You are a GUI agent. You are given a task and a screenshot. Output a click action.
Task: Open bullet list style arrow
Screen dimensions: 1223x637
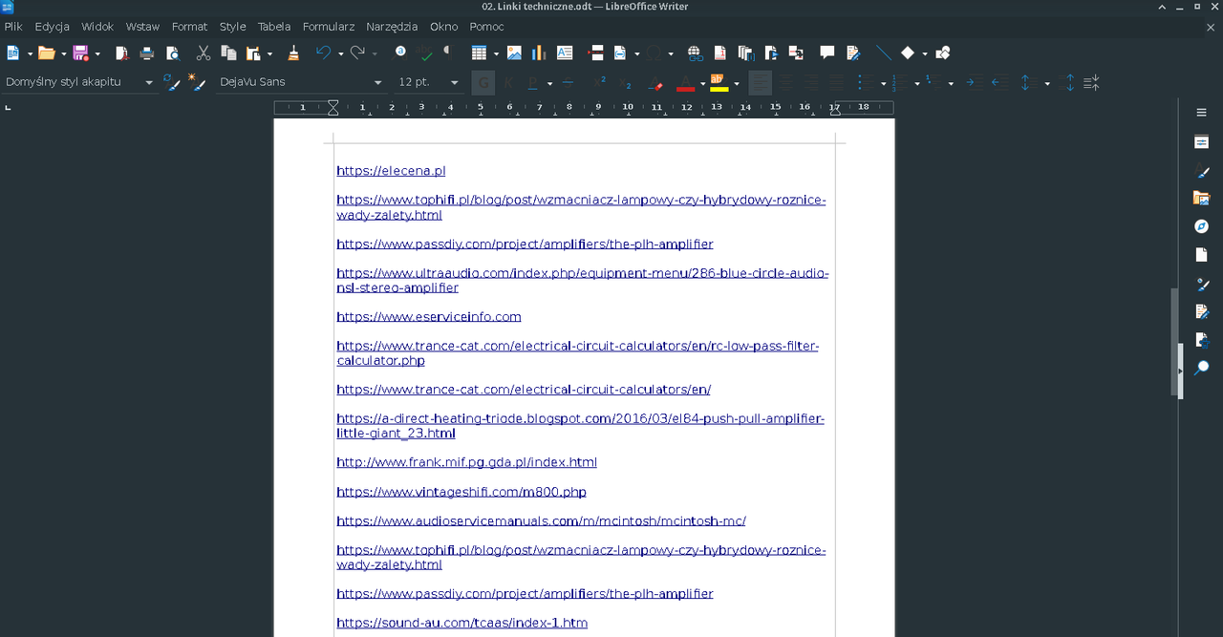pyautogui.click(x=884, y=83)
